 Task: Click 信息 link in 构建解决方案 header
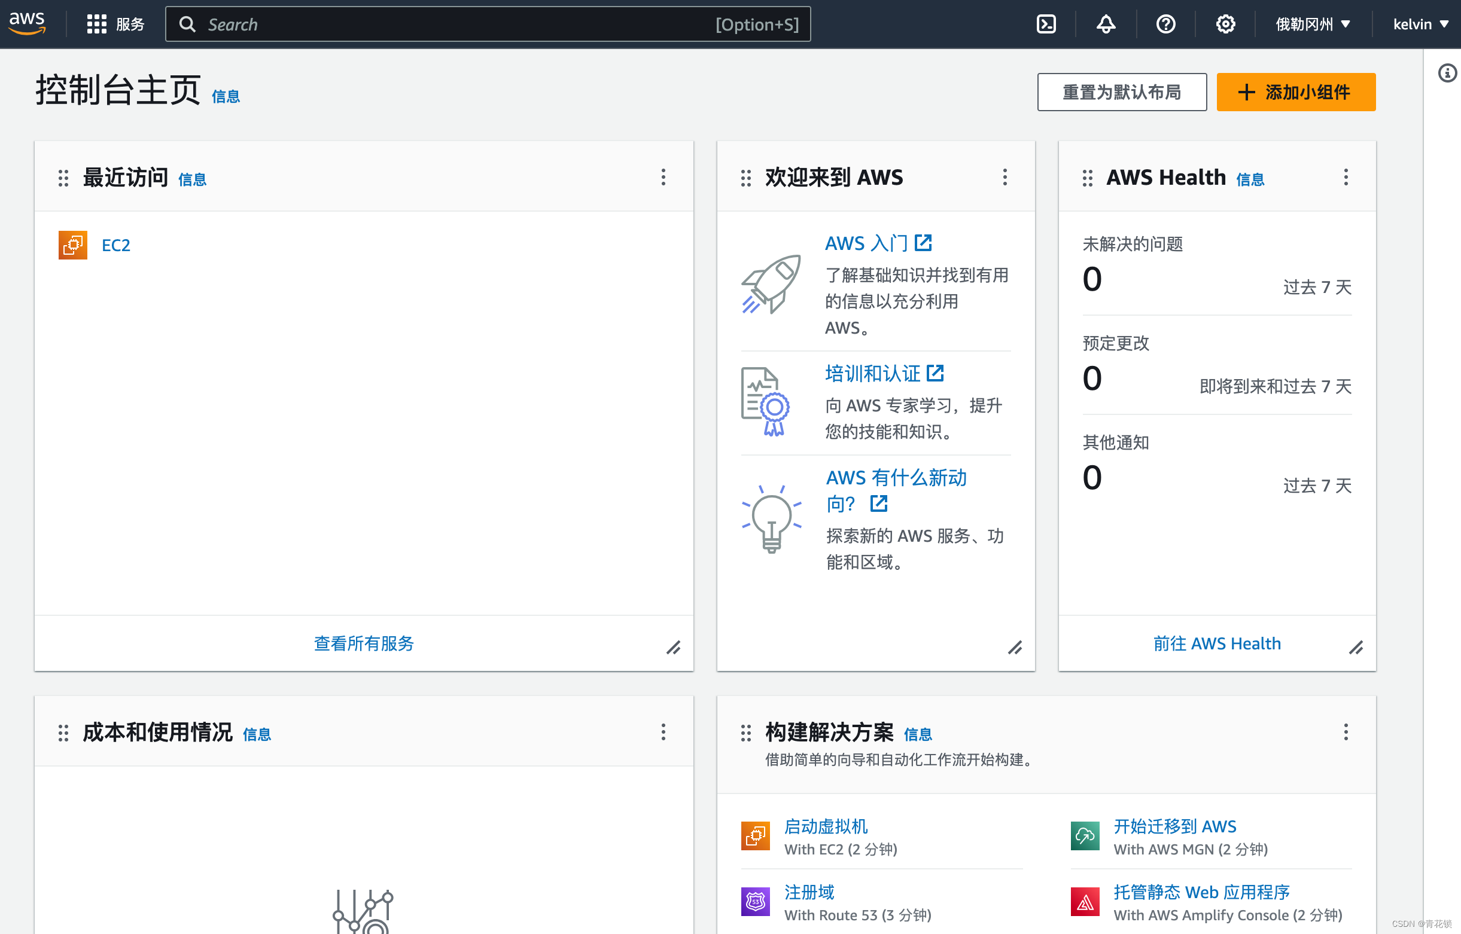(x=918, y=734)
